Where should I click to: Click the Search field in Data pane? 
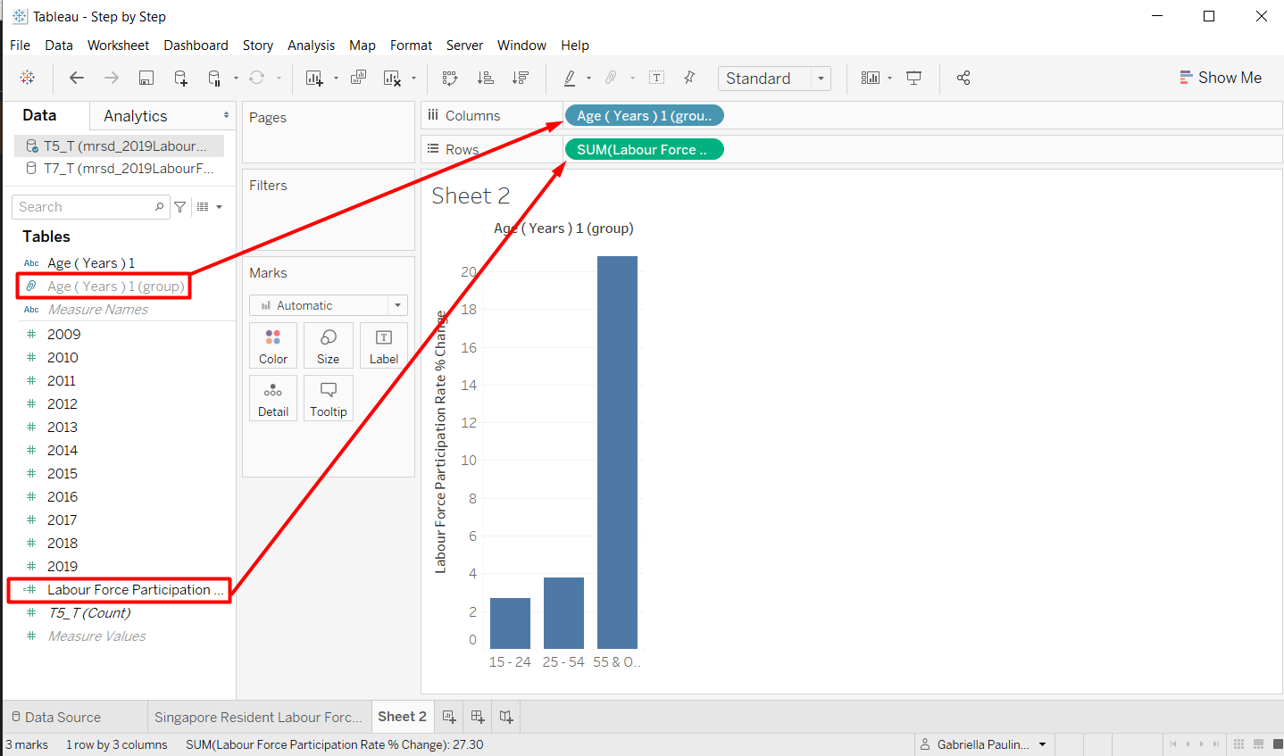click(85, 207)
